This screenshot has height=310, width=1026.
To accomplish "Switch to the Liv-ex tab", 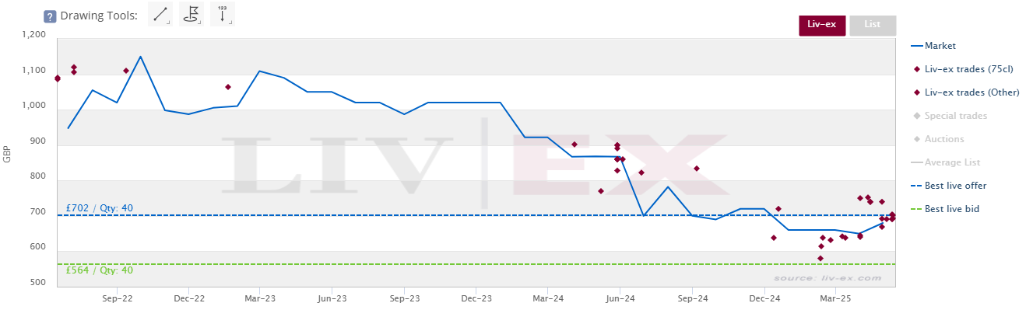I will click(822, 25).
